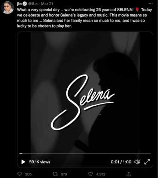Open the @JLo handle link

[x=33, y=4]
